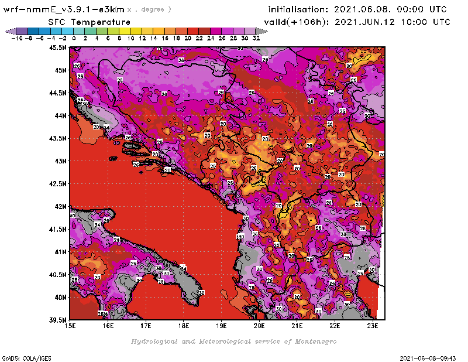Pick the lilac swatch between 30 and 32

[250, 31]
